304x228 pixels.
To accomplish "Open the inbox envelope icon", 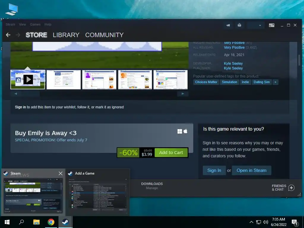I will [x=240, y=25].
